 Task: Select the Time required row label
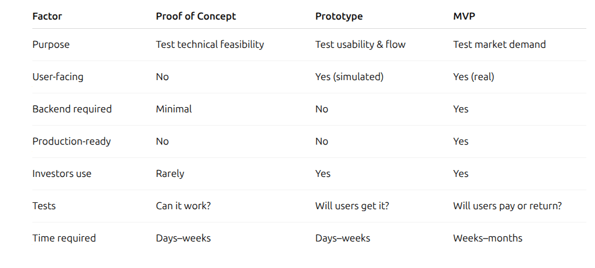pyautogui.click(x=64, y=238)
